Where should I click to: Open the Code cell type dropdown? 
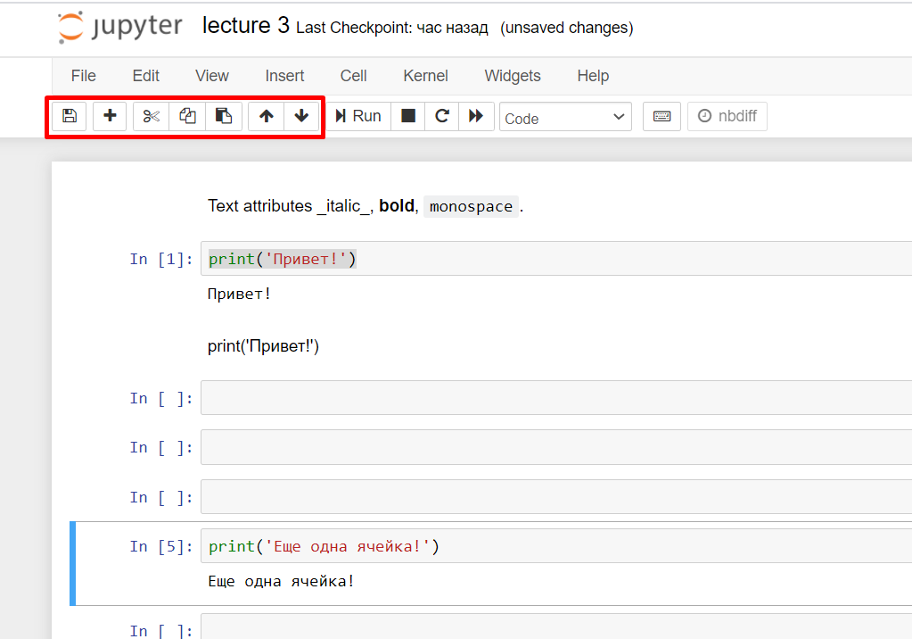(565, 117)
